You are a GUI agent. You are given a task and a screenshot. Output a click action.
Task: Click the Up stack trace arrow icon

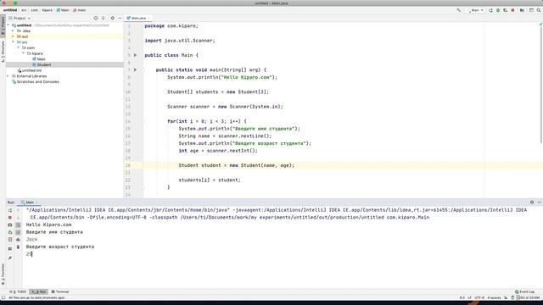click(19, 210)
